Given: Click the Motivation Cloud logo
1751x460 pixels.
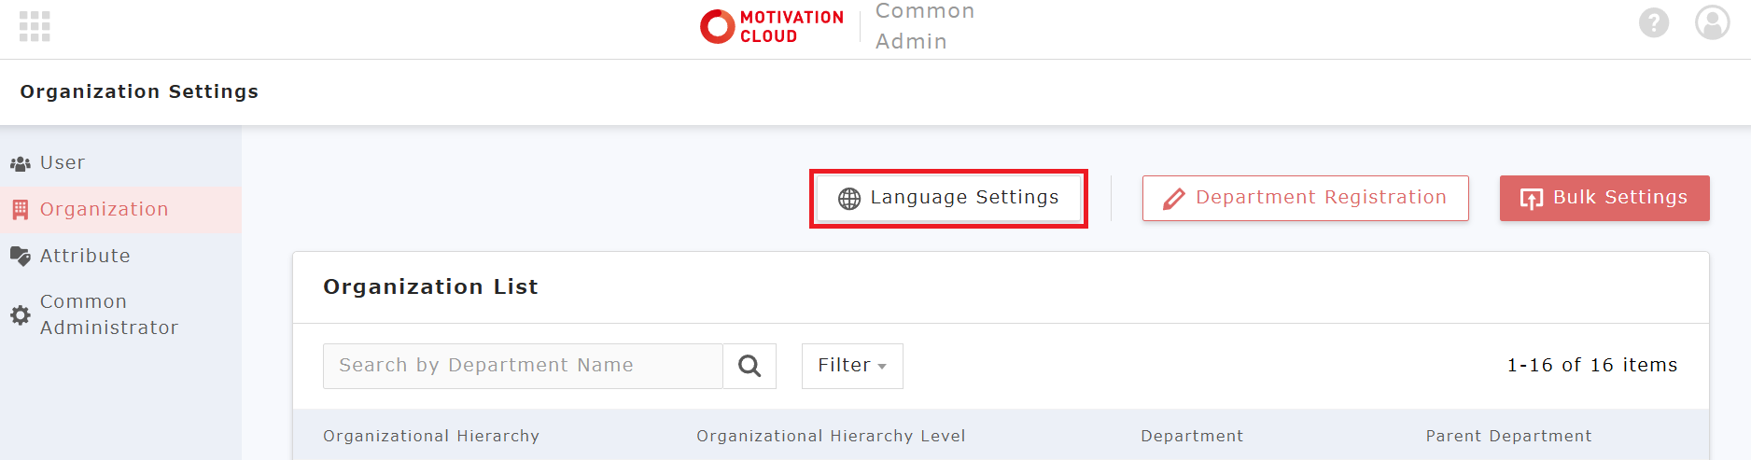Looking at the screenshot, I should point(772,26).
